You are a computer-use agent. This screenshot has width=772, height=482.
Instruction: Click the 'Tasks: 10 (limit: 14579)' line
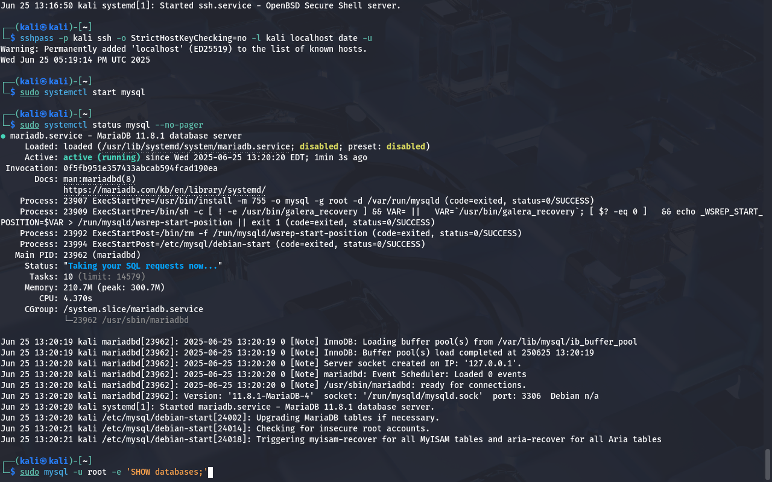[87, 277]
